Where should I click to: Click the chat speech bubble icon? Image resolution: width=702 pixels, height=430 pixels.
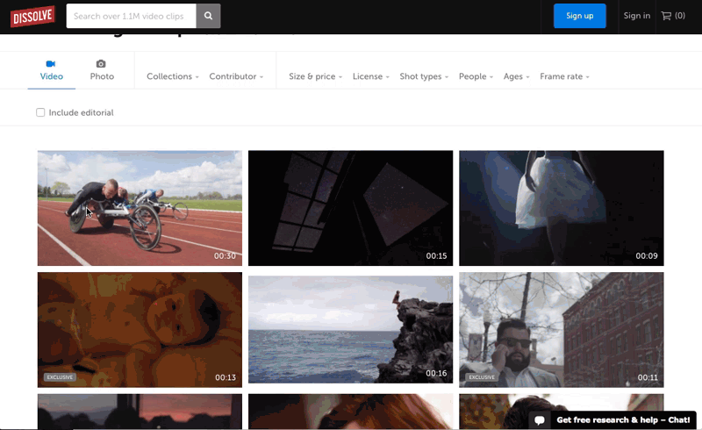[540, 419]
